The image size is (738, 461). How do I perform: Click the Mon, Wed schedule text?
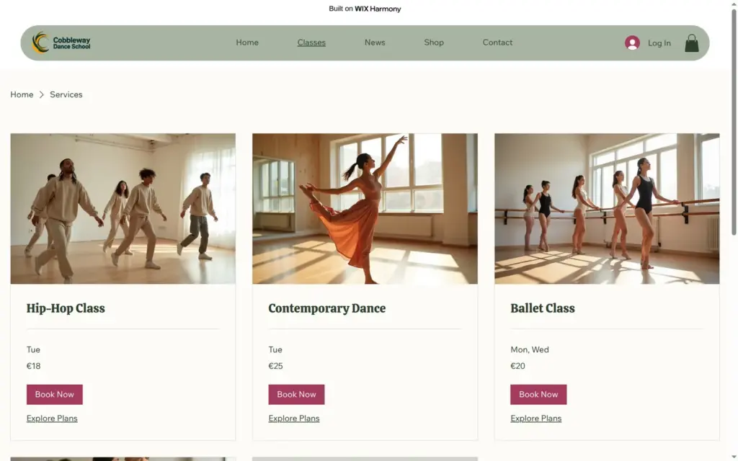pyautogui.click(x=530, y=349)
